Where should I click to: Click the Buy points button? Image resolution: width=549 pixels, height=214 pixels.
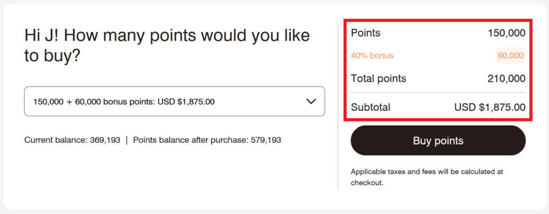(438, 141)
